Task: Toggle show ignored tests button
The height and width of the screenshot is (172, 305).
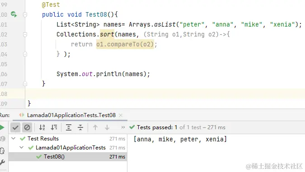Action: click(x=27, y=127)
